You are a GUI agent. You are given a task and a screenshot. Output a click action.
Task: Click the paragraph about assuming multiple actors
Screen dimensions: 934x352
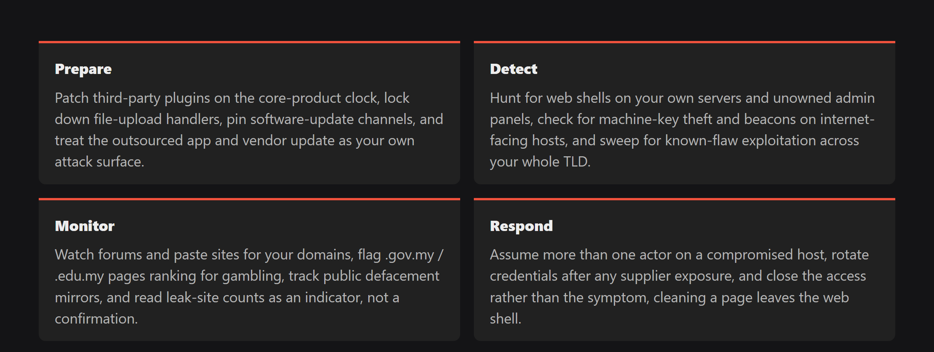pyautogui.click(x=679, y=286)
